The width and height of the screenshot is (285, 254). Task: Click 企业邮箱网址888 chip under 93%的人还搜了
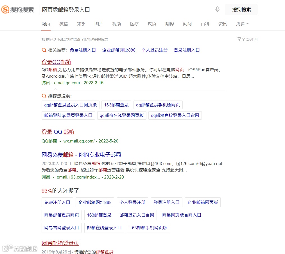click(x=95, y=202)
